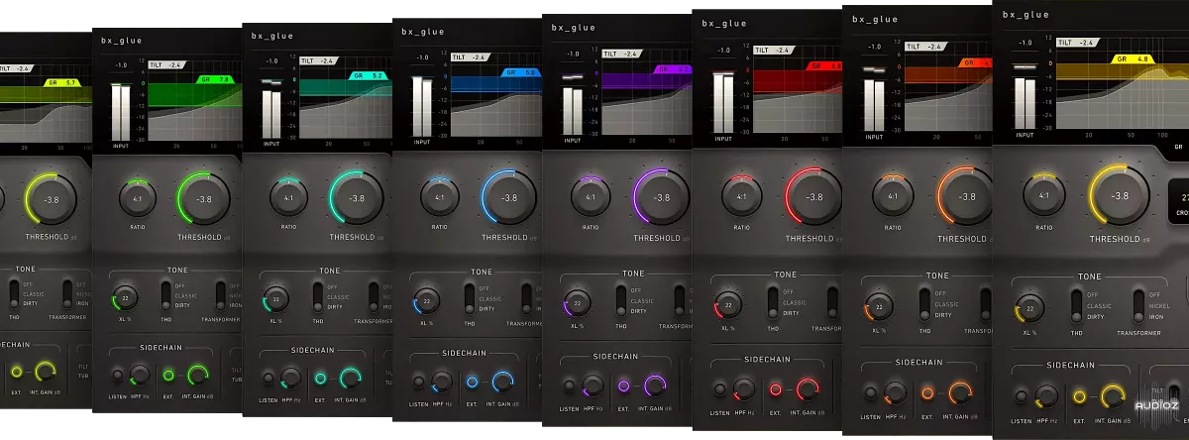The image size is (1189, 440).
Task: Enable the purple EXT. sidechain ring button
Action: [624, 385]
